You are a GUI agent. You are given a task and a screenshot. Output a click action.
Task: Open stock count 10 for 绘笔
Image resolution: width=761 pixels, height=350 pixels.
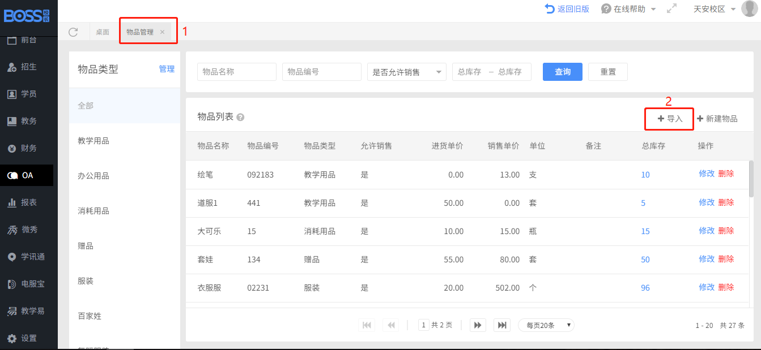tap(645, 175)
